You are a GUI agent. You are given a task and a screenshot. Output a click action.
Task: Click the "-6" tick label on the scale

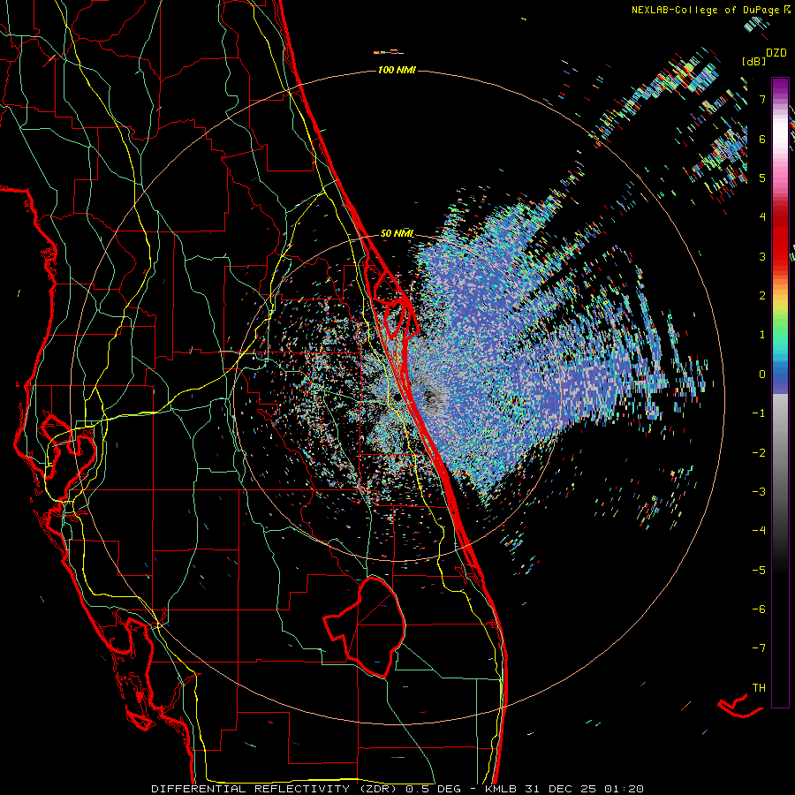(x=759, y=609)
